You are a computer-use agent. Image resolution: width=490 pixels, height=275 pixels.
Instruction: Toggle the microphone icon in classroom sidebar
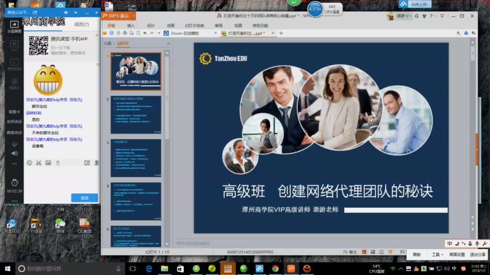[x=14, y=144]
